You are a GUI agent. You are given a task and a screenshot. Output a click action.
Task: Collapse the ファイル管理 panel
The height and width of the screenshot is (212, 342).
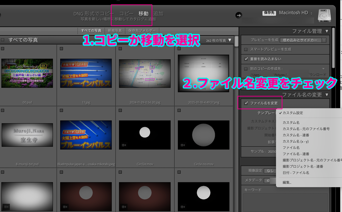327,31
